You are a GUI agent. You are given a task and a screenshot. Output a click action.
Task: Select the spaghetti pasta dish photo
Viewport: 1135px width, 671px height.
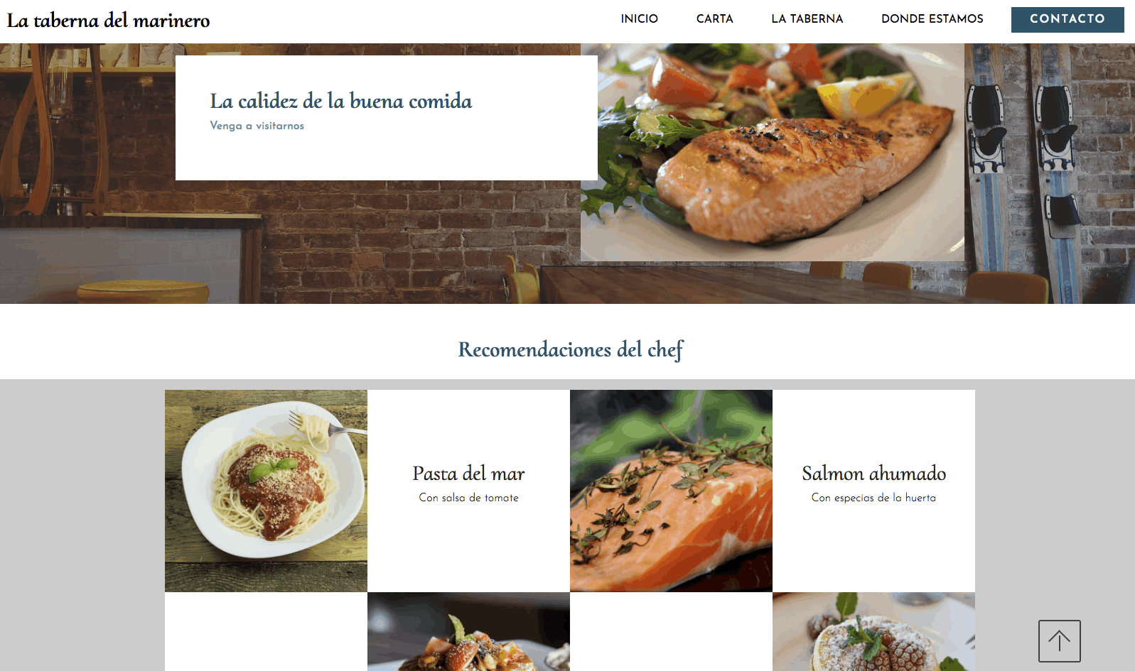pos(266,491)
